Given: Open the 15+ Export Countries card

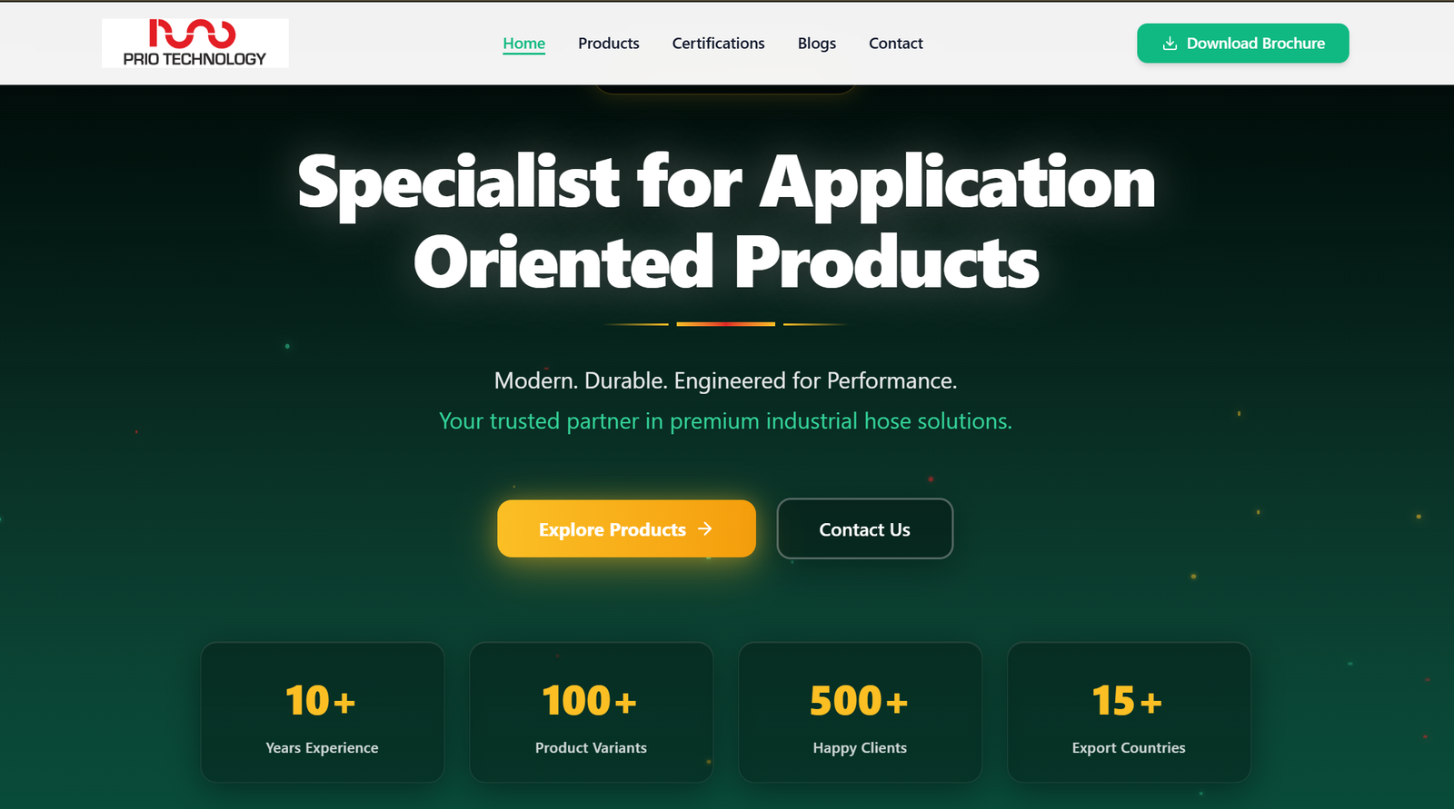Looking at the screenshot, I should click(x=1129, y=713).
